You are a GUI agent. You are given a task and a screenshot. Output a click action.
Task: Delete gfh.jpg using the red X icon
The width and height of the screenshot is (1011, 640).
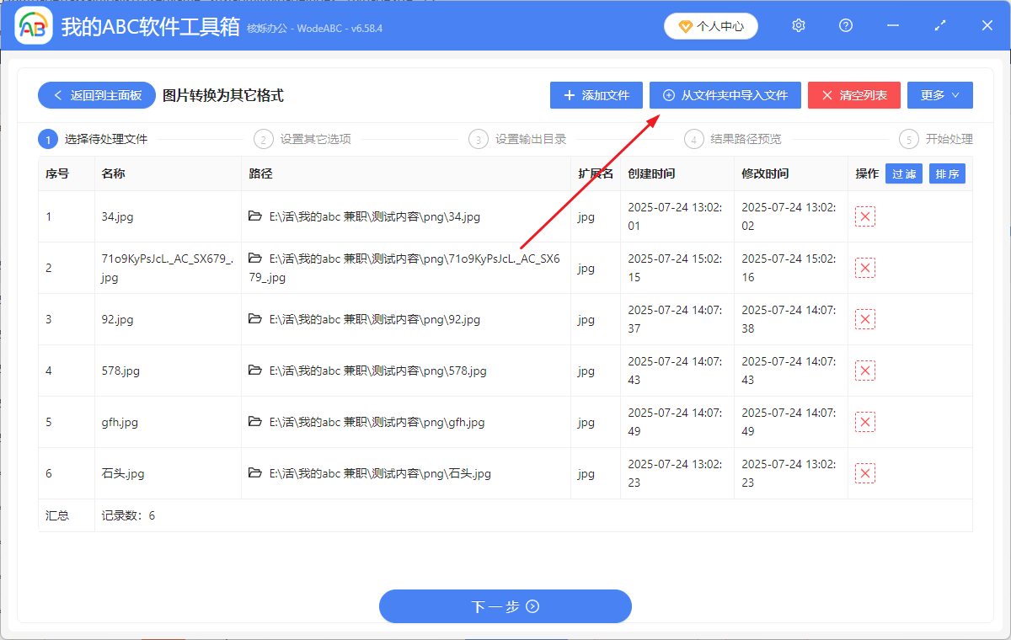tap(865, 422)
